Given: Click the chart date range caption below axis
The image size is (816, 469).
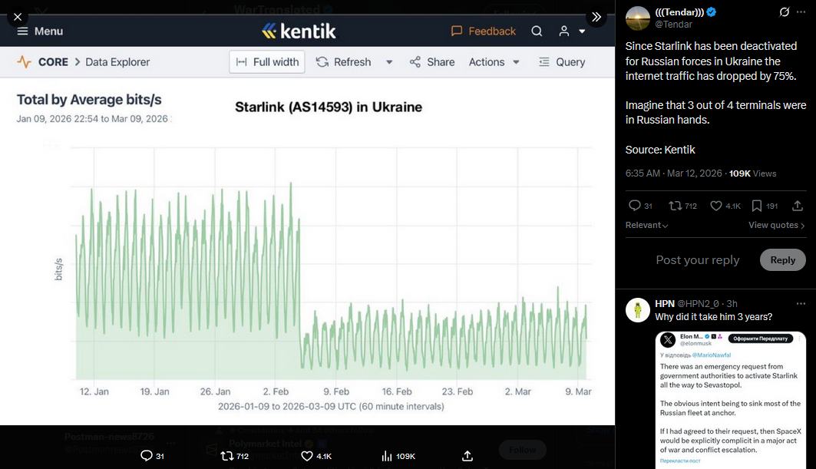Looking at the screenshot, I should (331, 406).
